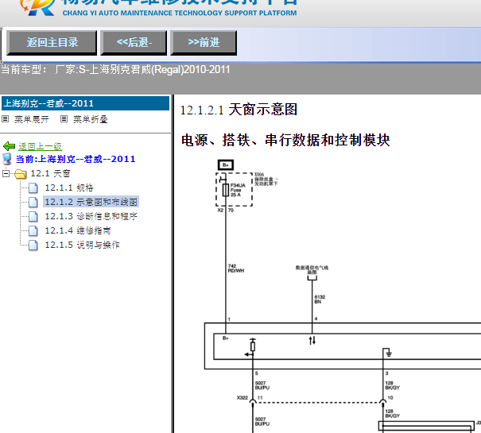Open 12.1.4 维修指南 page
Screen dimensions: 481x433
coord(78,230)
